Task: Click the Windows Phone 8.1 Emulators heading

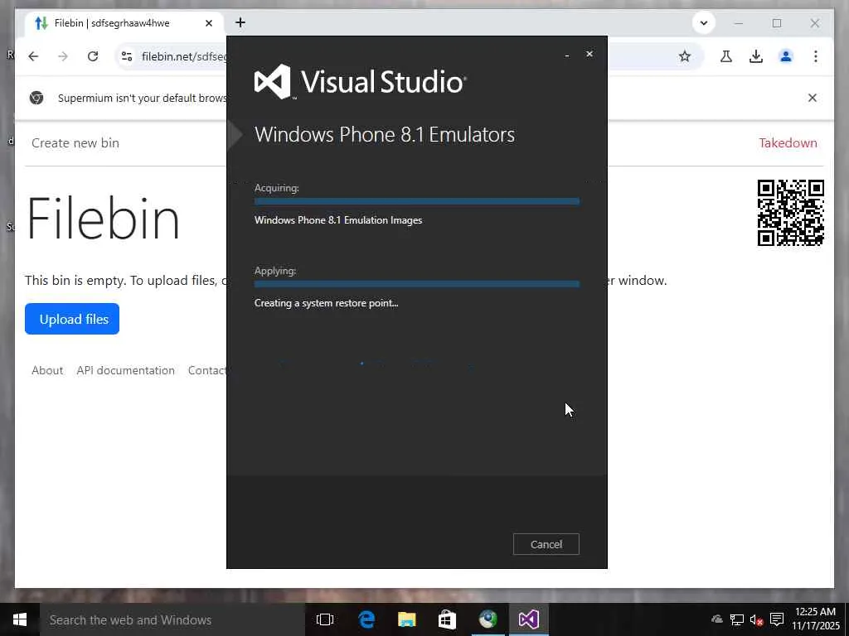Action: (x=385, y=134)
